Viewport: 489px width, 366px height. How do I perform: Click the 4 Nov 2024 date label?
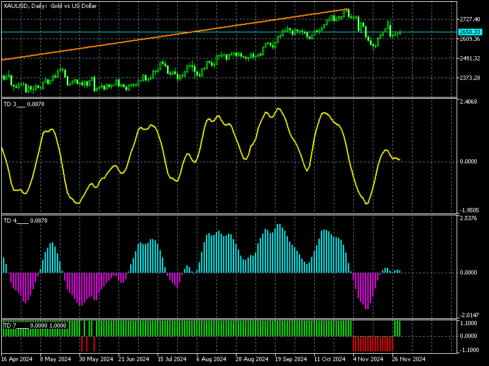(368, 359)
